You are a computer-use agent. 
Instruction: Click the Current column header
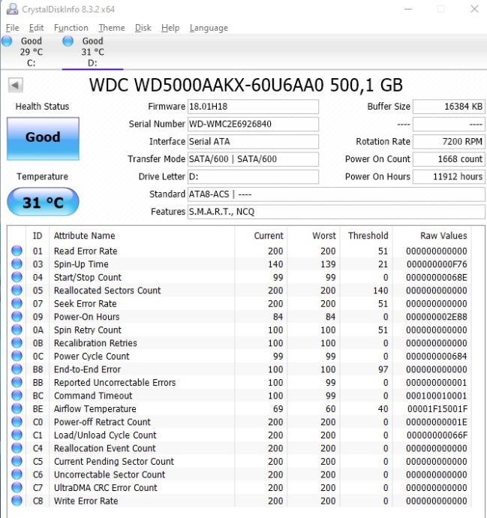[261, 236]
